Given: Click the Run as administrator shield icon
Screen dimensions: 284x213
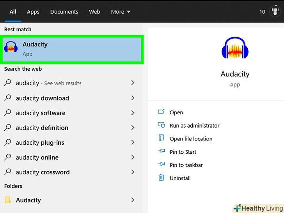Looking at the screenshot, I should point(162,125).
